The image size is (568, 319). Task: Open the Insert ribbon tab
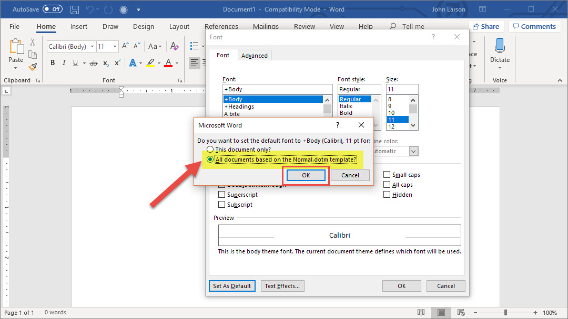[x=79, y=27]
